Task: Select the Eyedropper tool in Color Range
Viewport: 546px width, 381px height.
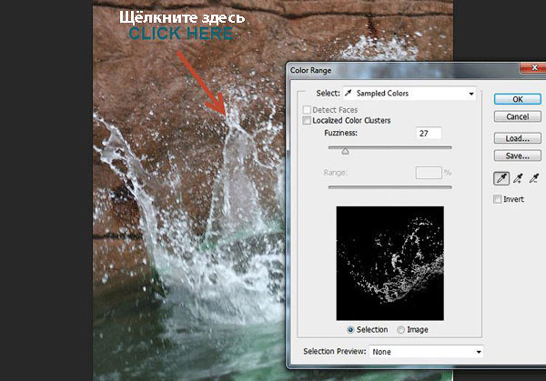Action: [x=501, y=178]
